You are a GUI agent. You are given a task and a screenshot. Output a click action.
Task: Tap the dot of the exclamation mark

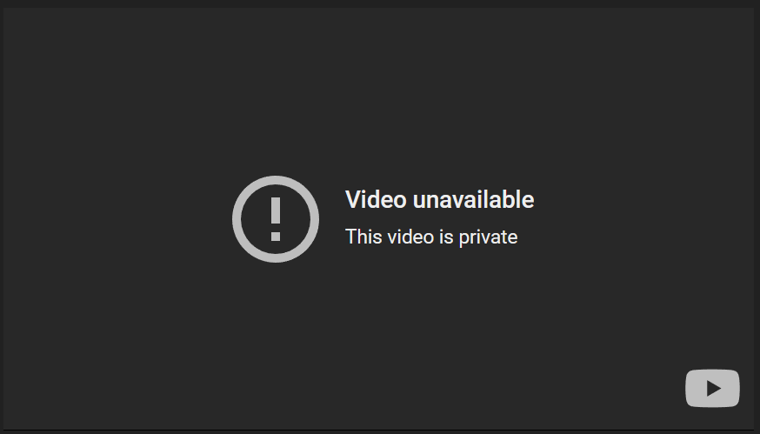[x=276, y=237]
